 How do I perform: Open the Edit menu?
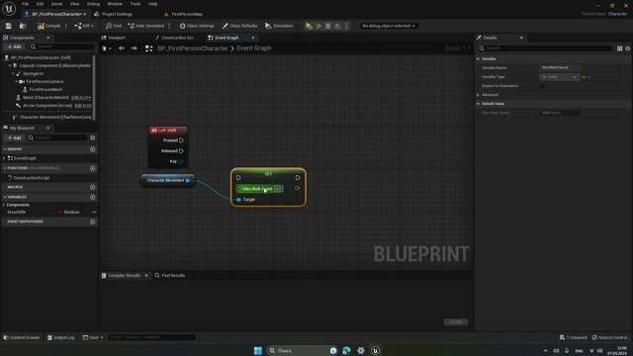(x=40, y=4)
